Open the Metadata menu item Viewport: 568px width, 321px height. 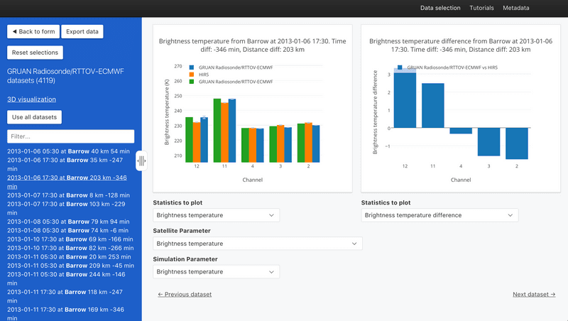click(x=516, y=8)
